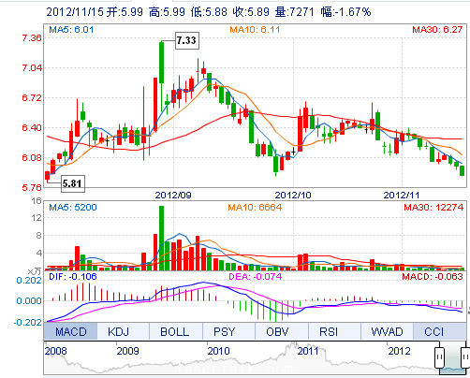Click the right timeline range handle
The width and height of the screenshot is (470, 378).
point(465,356)
